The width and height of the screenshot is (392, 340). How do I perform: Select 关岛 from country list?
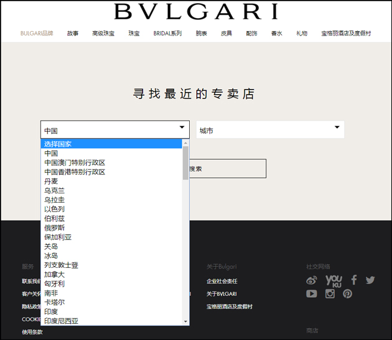[111, 247]
